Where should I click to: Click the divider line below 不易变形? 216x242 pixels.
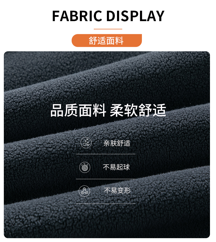pyautogui.click(x=106, y=204)
